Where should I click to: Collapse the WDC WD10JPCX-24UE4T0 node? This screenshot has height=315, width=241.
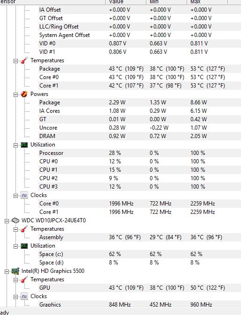[x=7, y=221]
